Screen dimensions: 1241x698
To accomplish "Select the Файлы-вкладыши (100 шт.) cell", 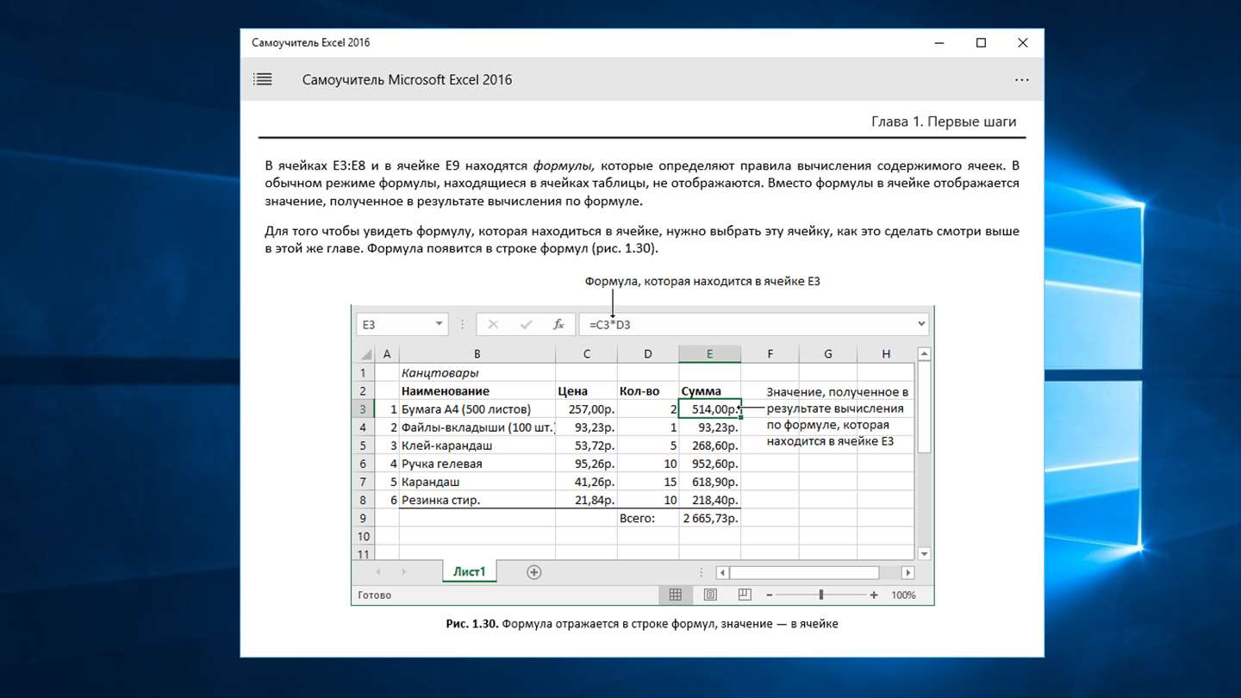I will click(x=477, y=427).
